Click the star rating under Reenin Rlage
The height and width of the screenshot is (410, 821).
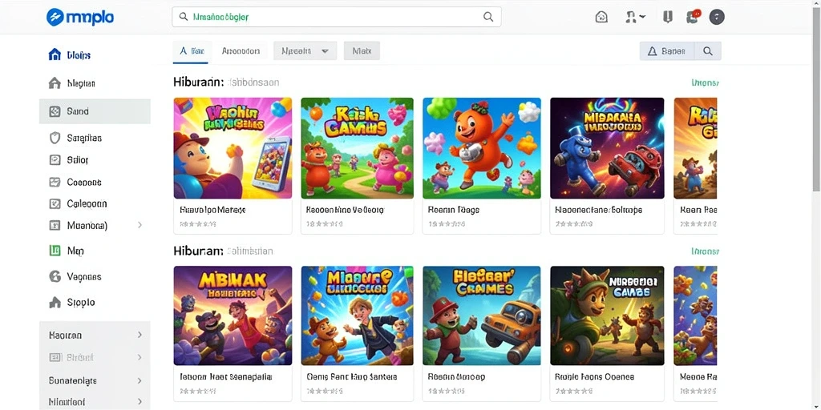click(x=447, y=224)
